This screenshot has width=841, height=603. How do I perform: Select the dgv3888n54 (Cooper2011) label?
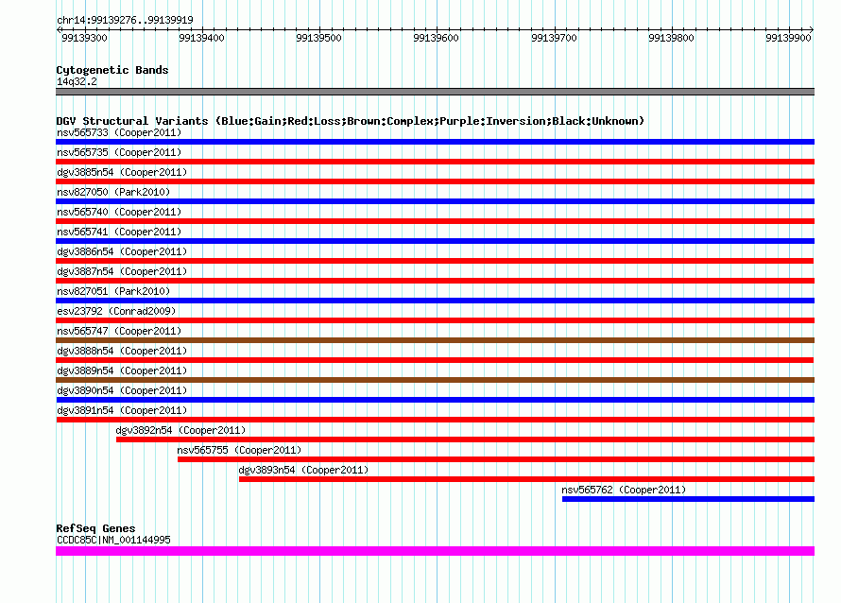(122, 351)
